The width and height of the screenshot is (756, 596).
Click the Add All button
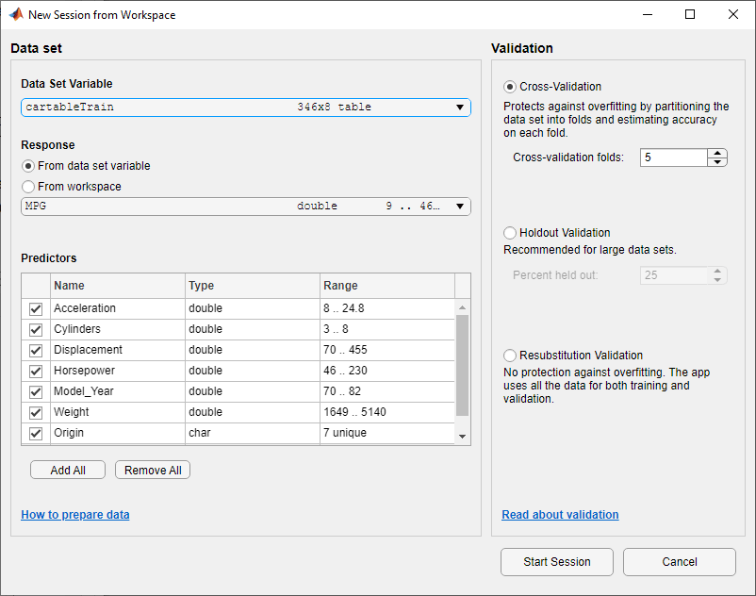point(67,469)
